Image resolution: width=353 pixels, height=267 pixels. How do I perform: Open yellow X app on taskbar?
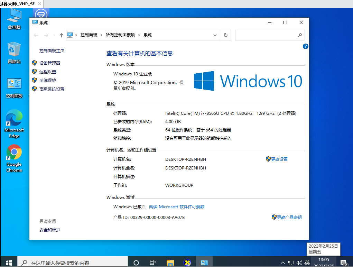pyautogui.click(x=187, y=263)
